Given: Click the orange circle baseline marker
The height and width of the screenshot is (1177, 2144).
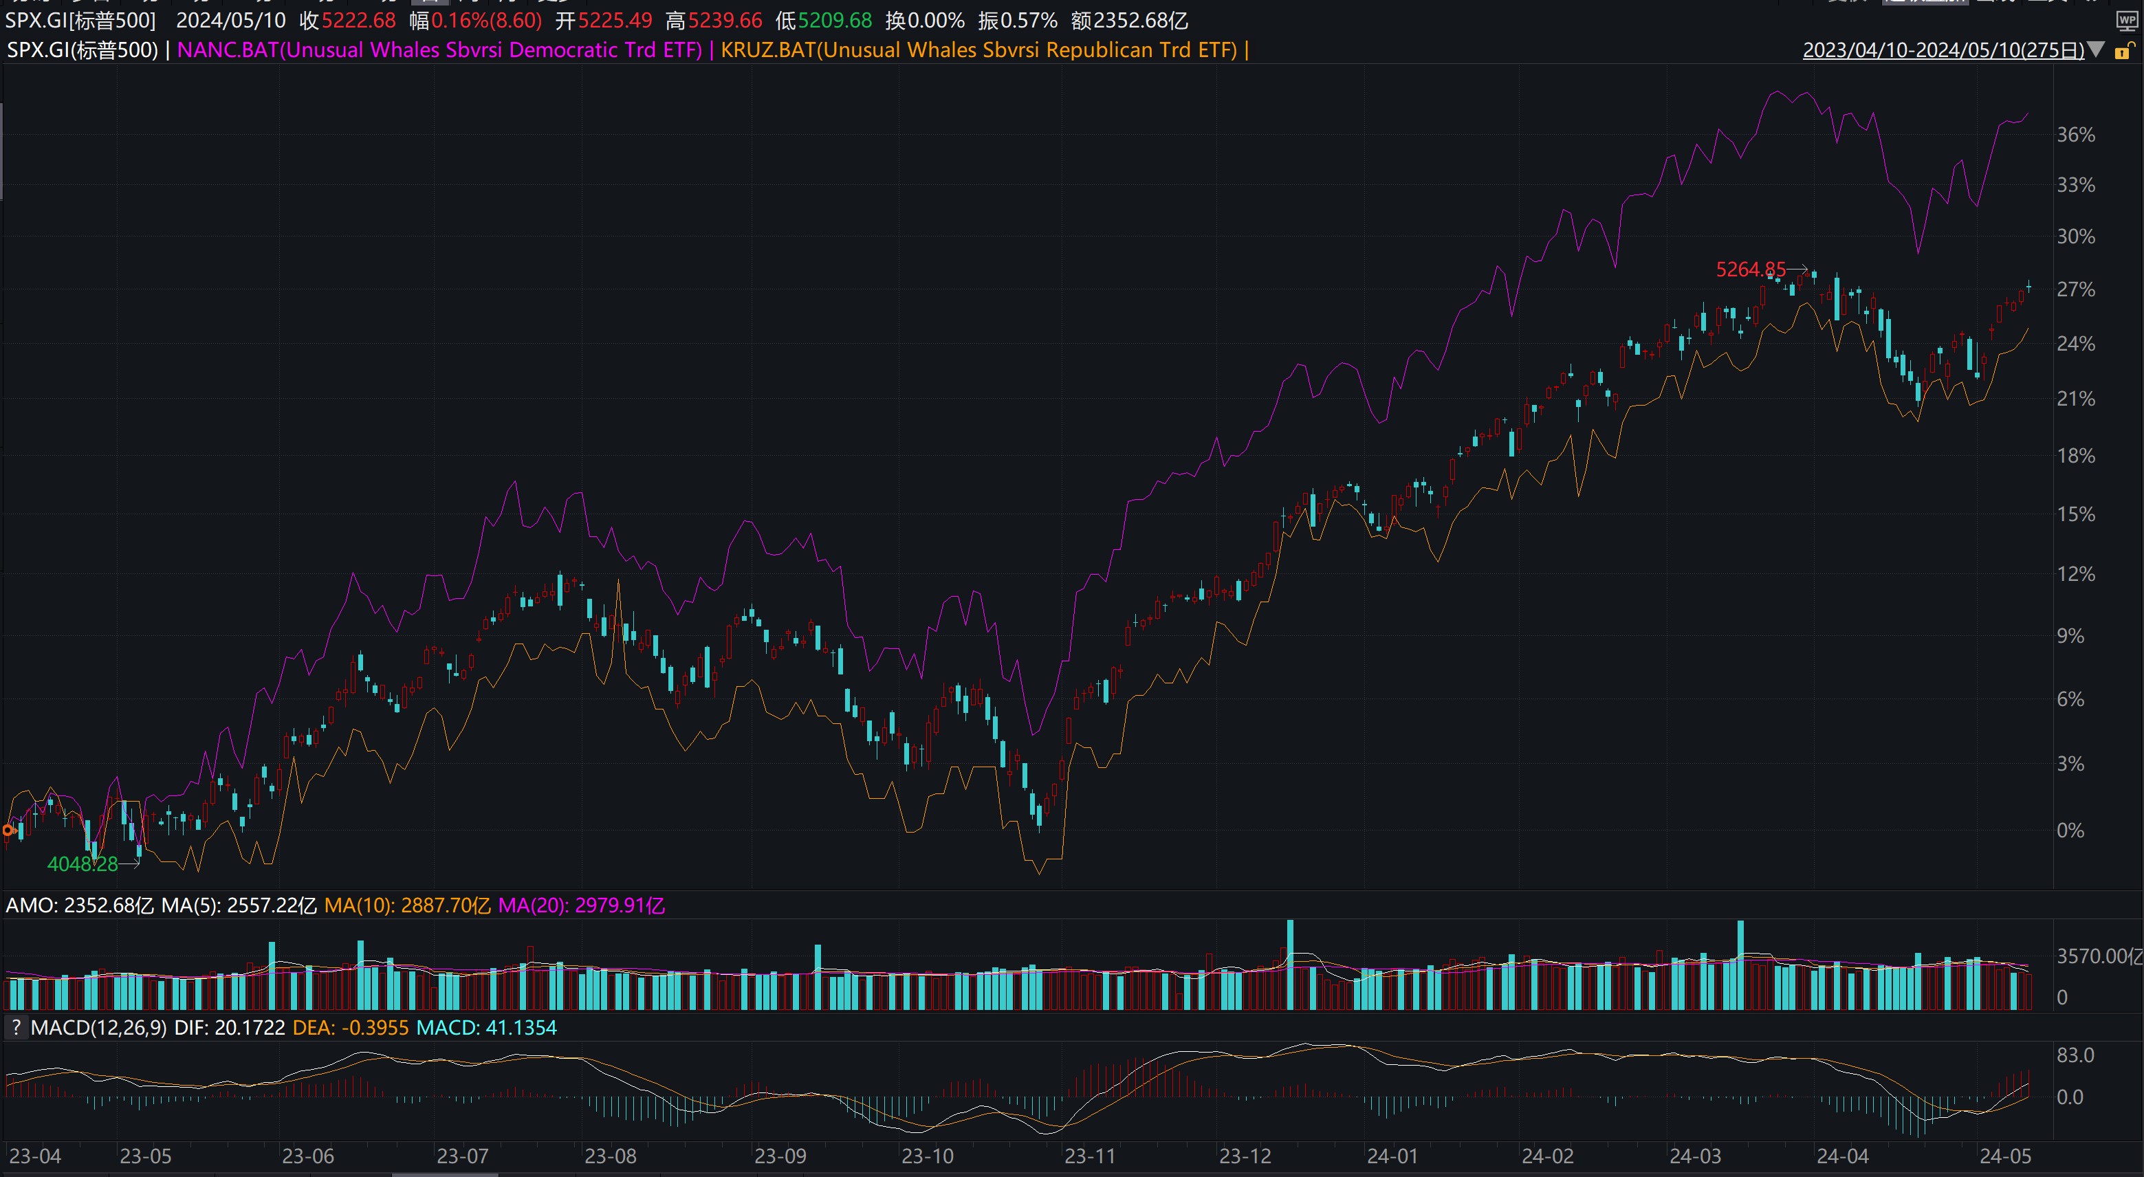Looking at the screenshot, I should pos(9,830).
